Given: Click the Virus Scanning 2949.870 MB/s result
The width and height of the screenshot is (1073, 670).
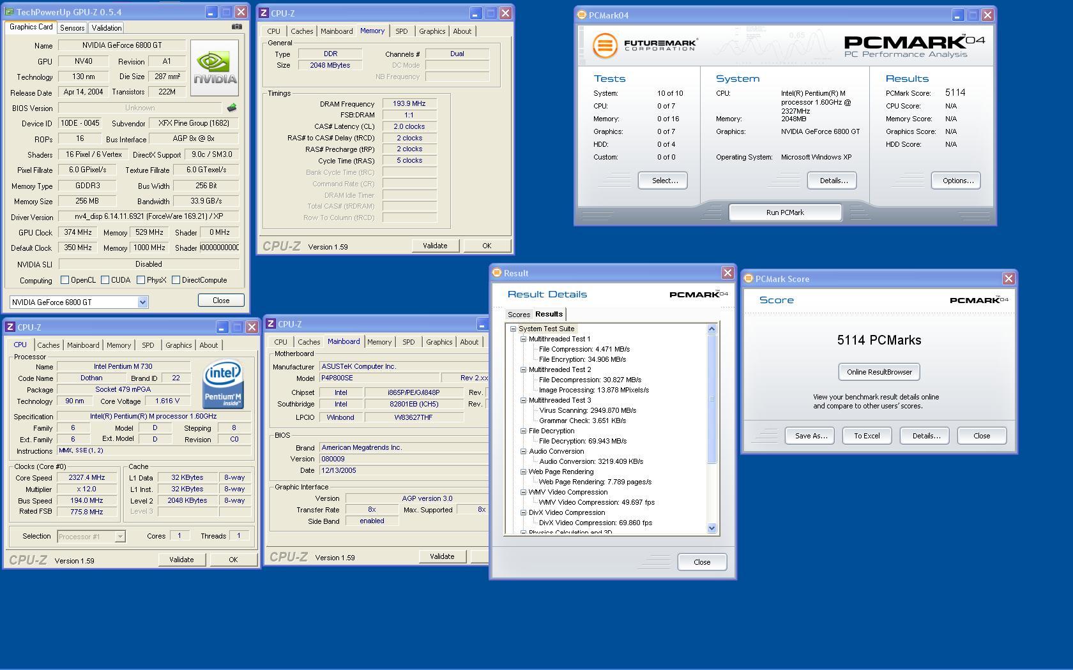Looking at the screenshot, I should [x=588, y=410].
